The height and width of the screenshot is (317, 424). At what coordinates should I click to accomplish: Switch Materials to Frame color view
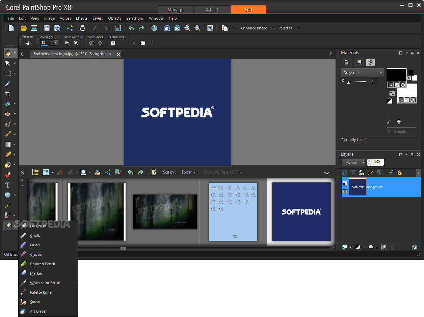coord(359,62)
